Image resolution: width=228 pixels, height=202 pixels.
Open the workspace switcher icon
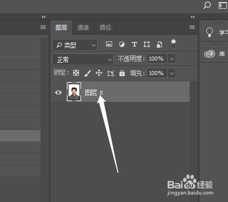(223, 6)
